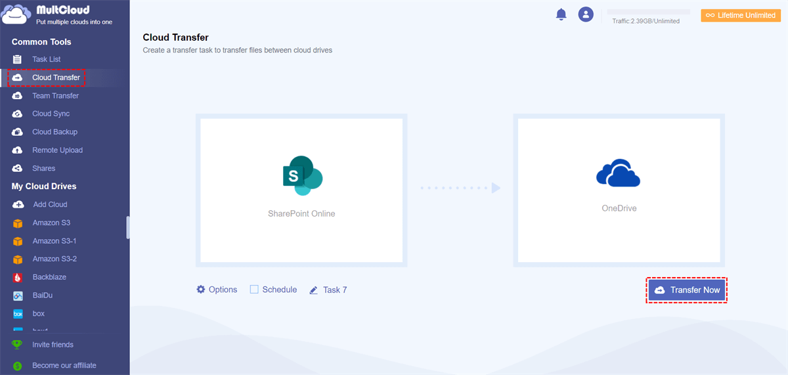This screenshot has width=788, height=375.
Task: Click the Add Cloud plus icon
Action: coord(18,204)
